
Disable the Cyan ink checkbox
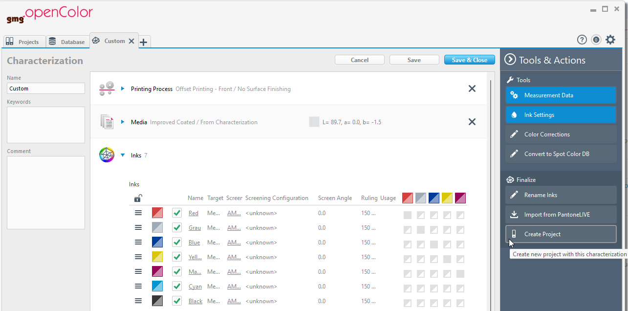176,286
